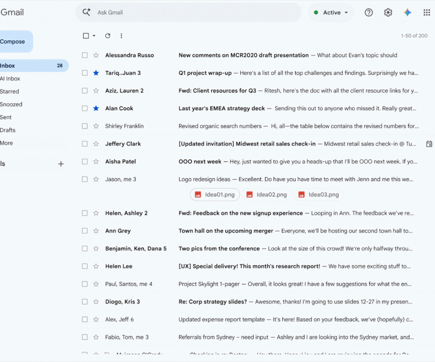Screen dimensions: 435x362
Task: Open the Google apps grid icon
Action: tap(427, 12)
